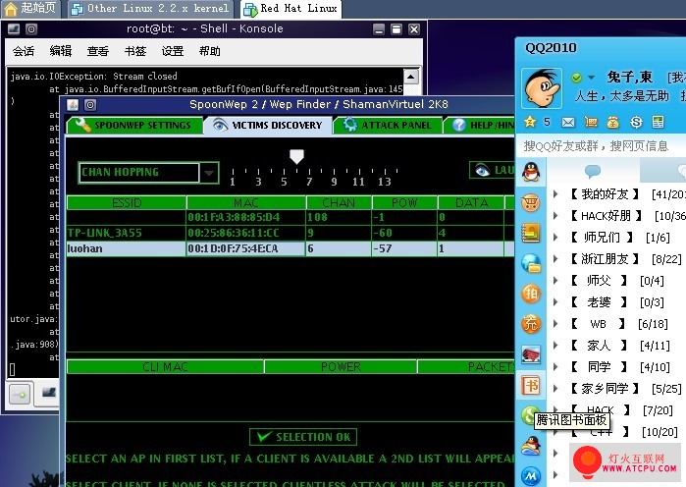The height and width of the screenshot is (487, 686).
Task: Click the blue M sidebar icon in QQ
Action: point(531,476)
